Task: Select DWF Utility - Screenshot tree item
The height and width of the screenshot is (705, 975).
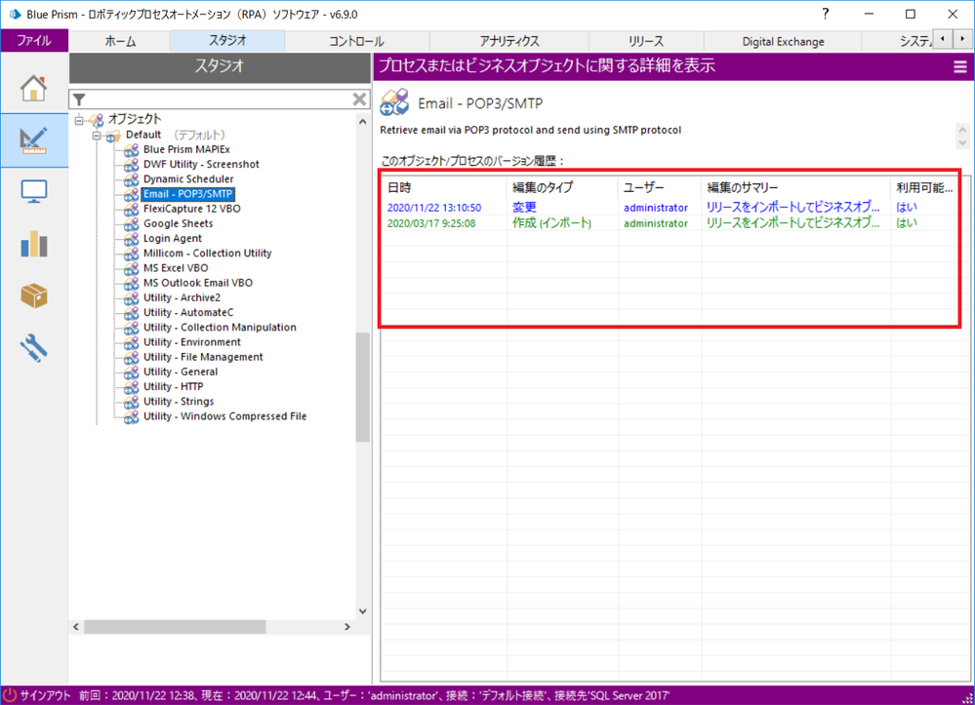Action: pyautogui.click(x=201, y=165)
